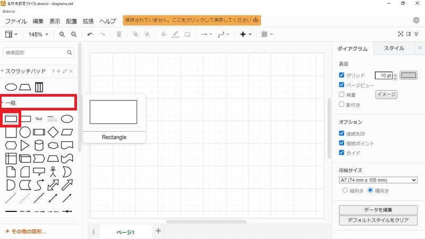Screen dimensions: 425x239
Task: Click the その他の図形 link
Action: 25,232
